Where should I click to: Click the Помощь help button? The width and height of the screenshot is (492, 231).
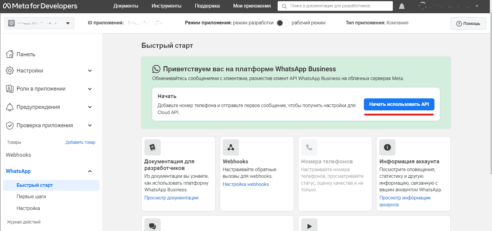[x=468, y=23]
